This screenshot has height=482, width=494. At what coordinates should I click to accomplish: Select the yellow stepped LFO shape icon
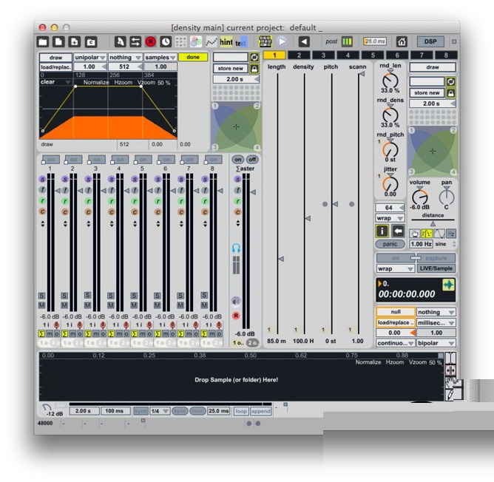click(427, 234)
